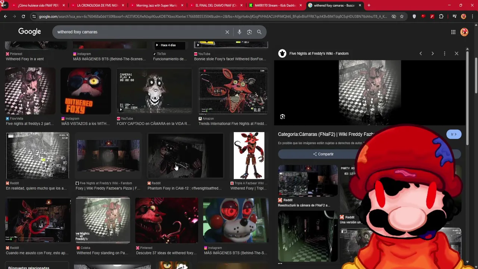Viewport: 478px width, 269px height.
Task: Open the 'WITHERED FOXY' Instagram thumbnail
Action: pos(86,91)
